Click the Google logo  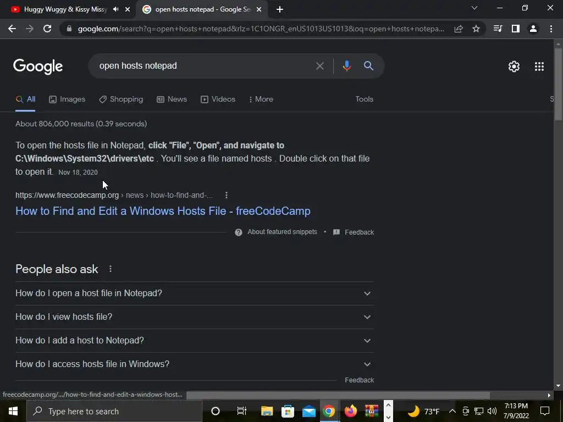pos(38,66)
